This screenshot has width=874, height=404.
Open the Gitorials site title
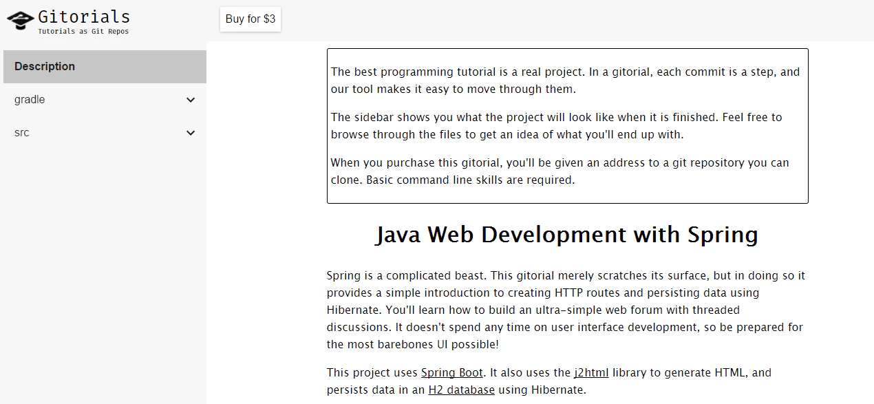pos(84,17)
